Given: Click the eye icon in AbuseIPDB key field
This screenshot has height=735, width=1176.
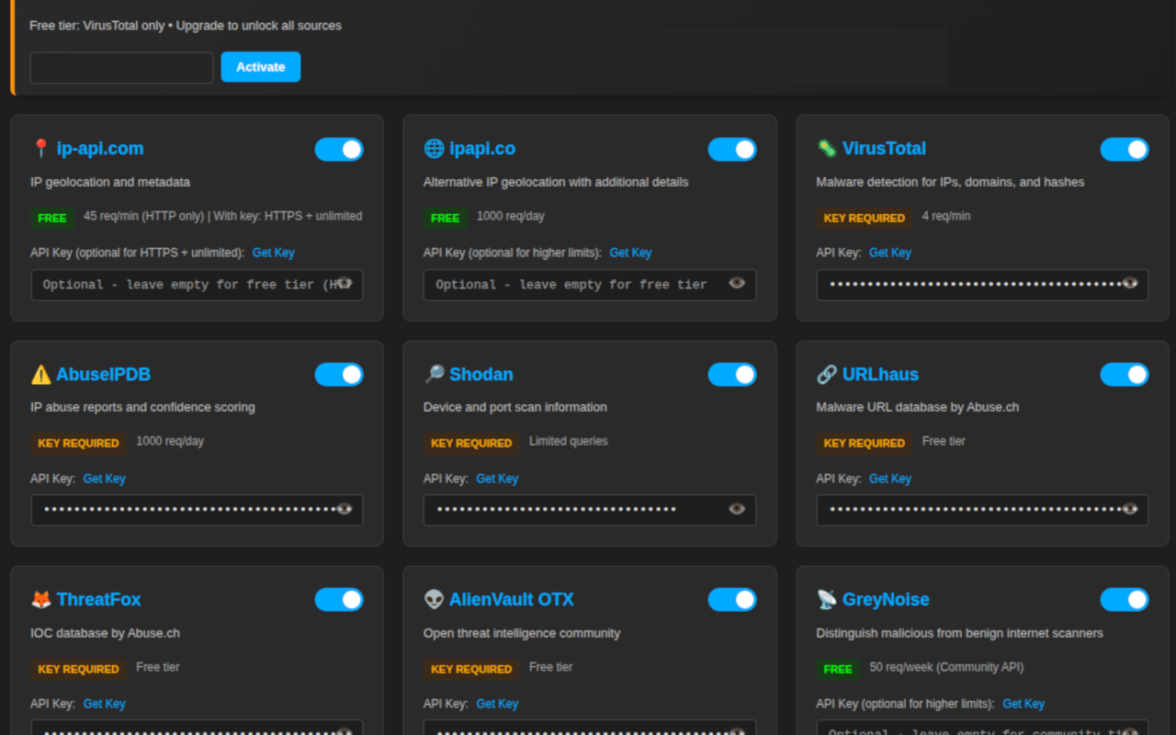Looking at the screenshot, I should pos(345,509).
